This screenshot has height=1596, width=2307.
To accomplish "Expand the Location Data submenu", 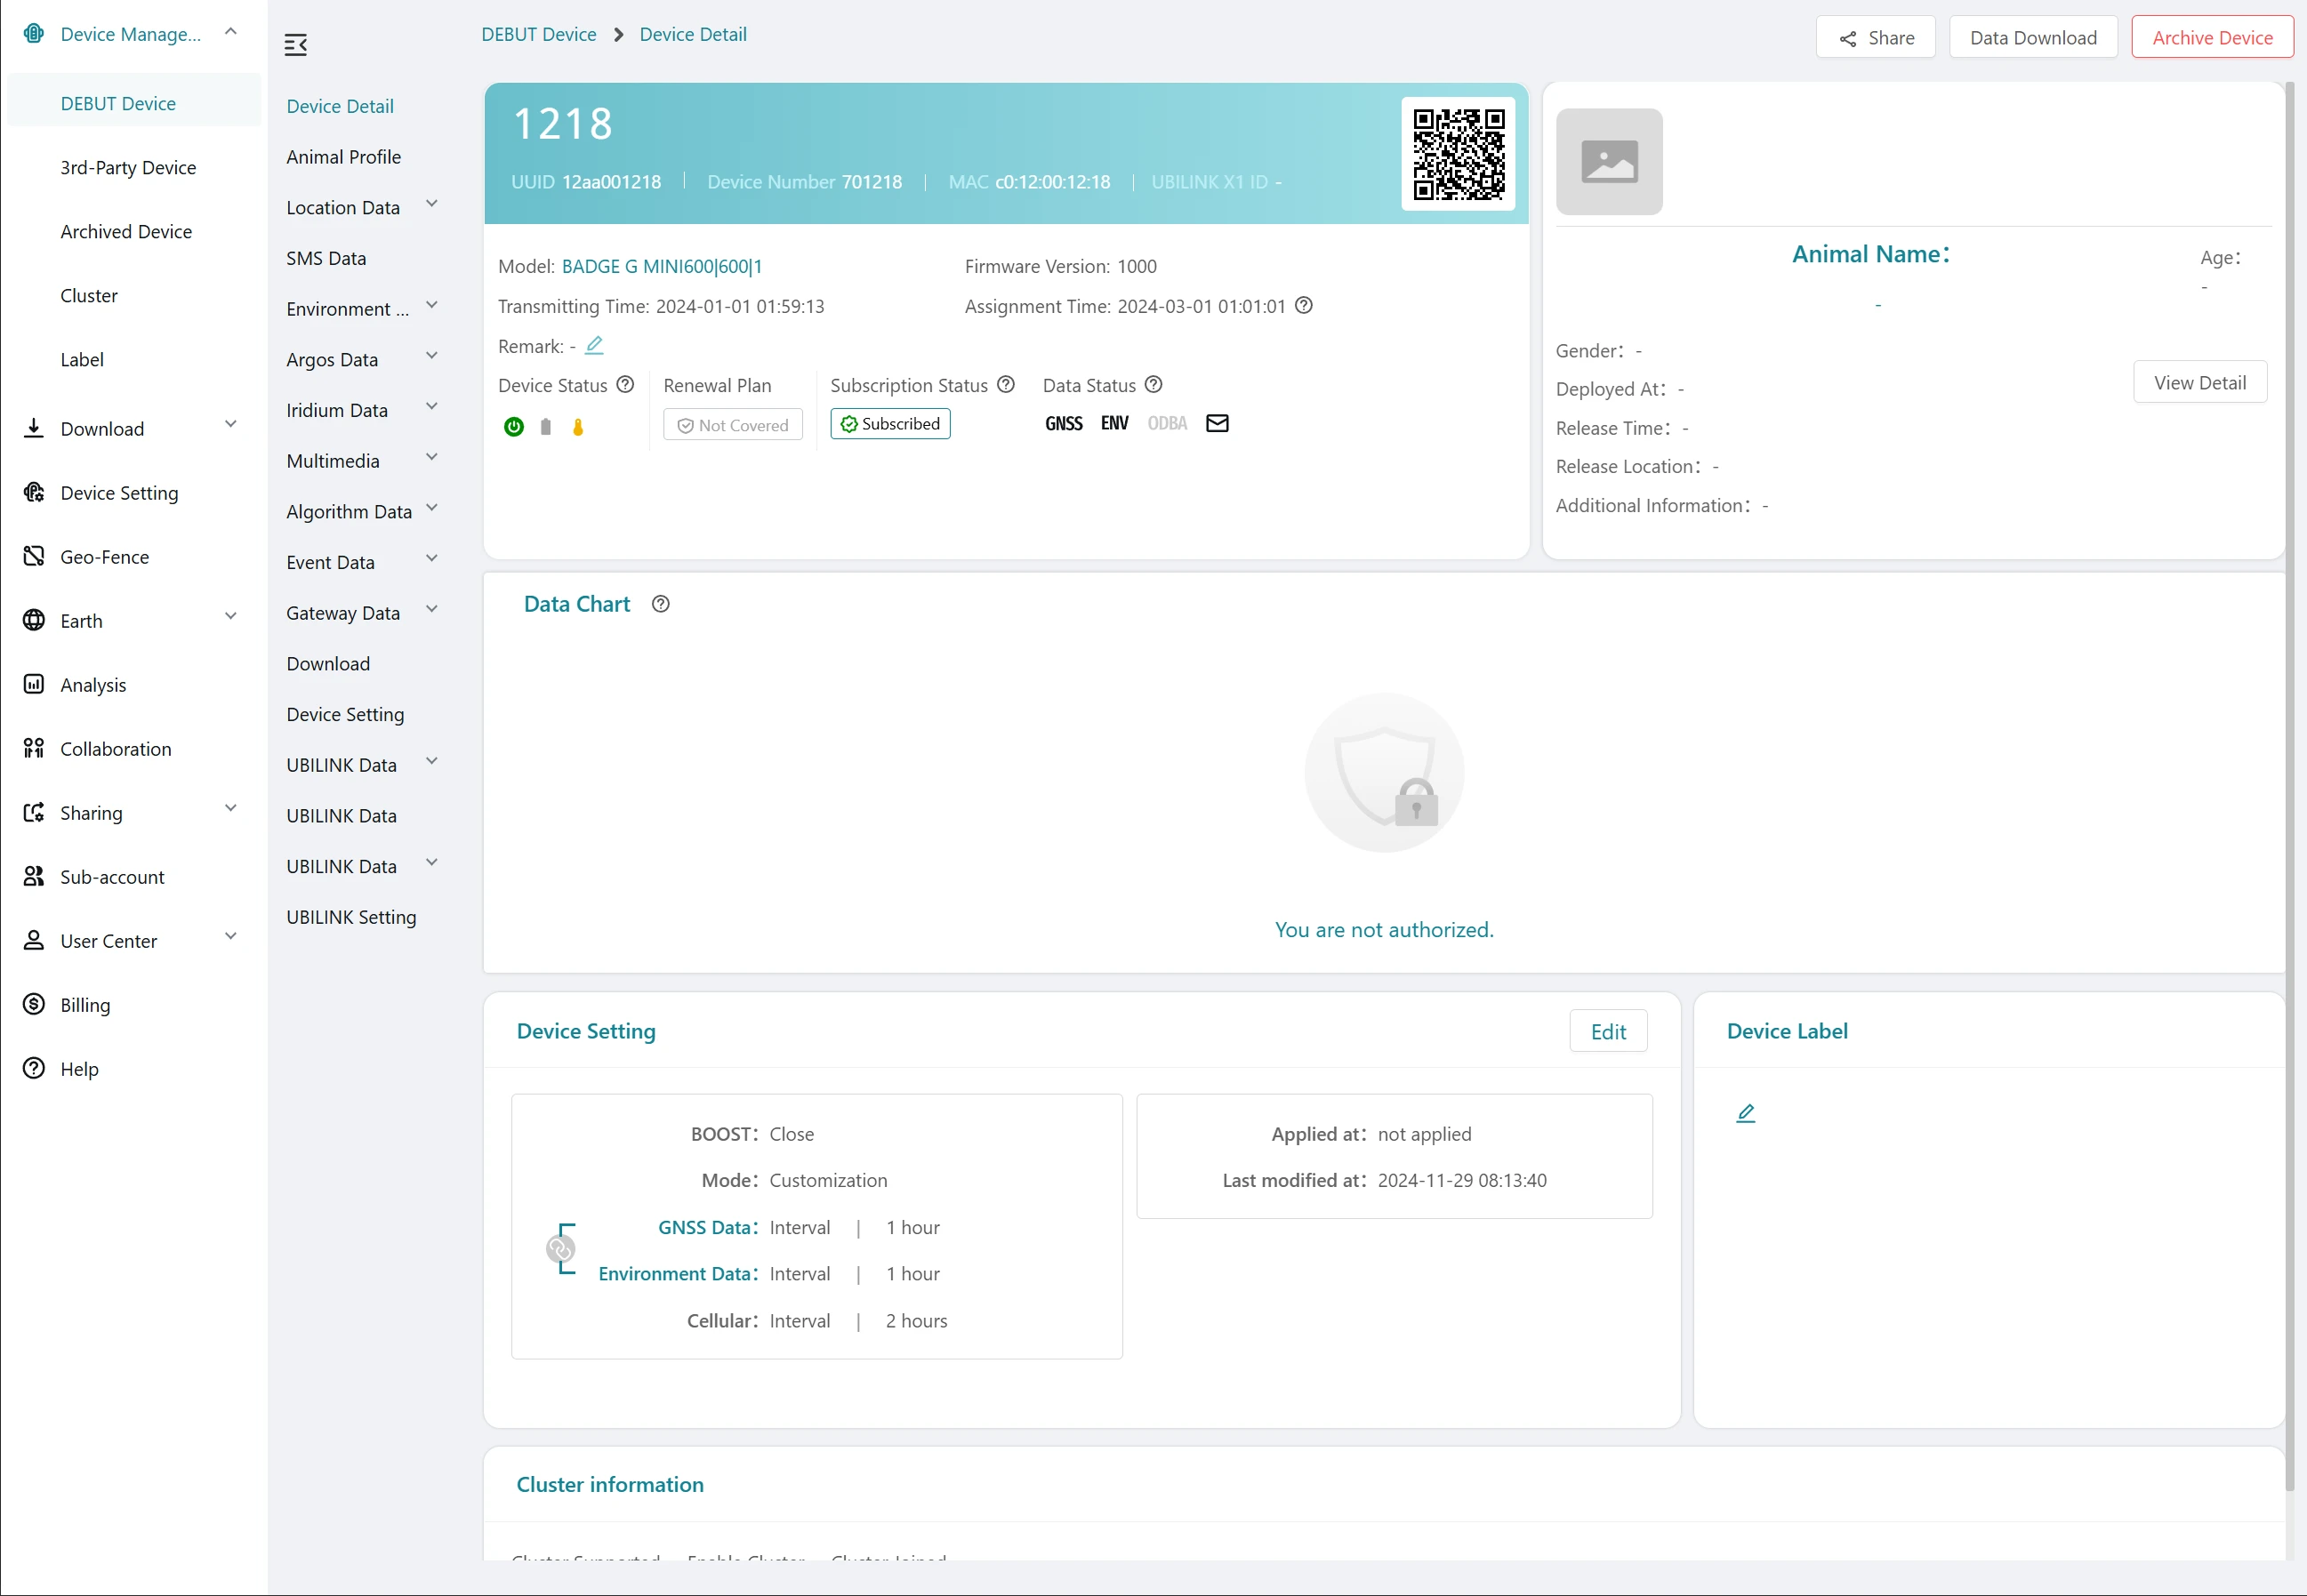I will point(431,204).
